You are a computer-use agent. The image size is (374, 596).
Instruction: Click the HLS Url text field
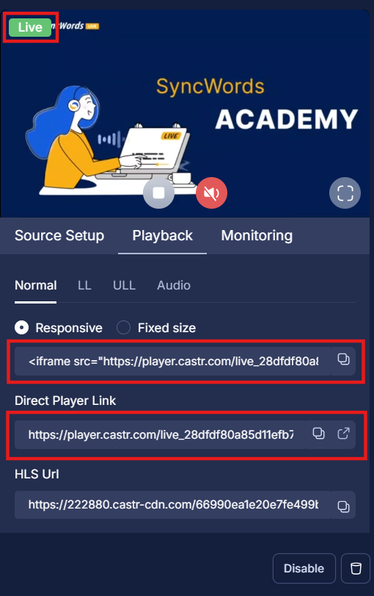click(172, 505)
